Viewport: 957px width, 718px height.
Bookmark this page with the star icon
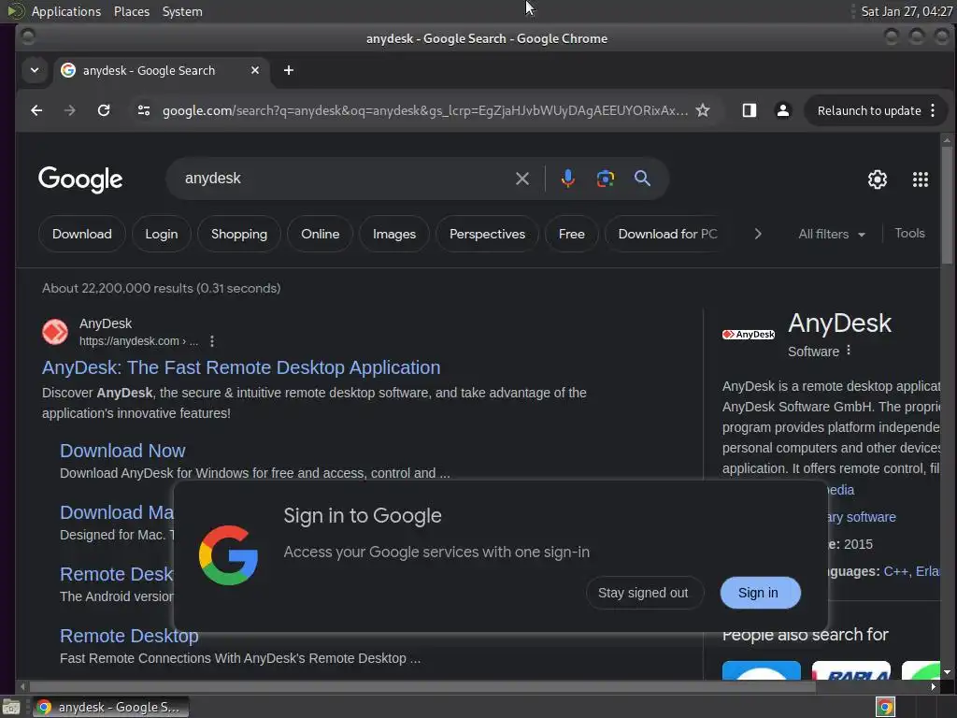click(x=703, y=110)
